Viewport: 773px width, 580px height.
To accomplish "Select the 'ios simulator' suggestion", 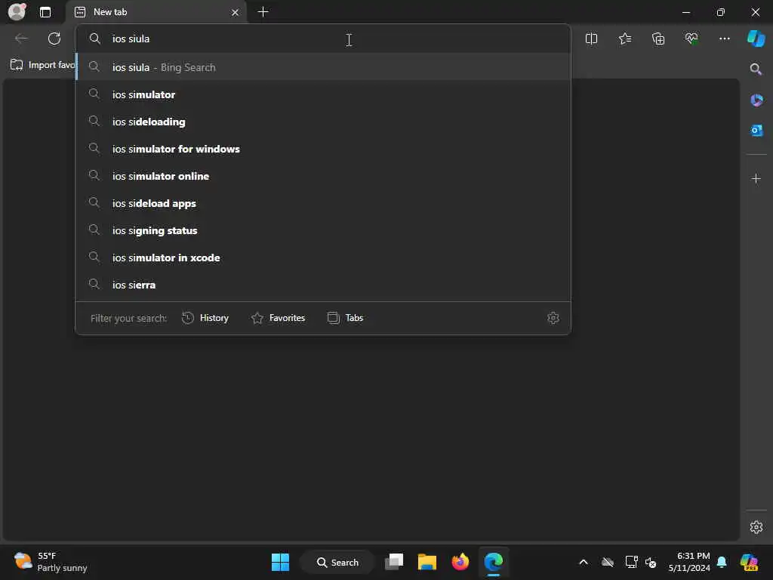I will point(323,94).
